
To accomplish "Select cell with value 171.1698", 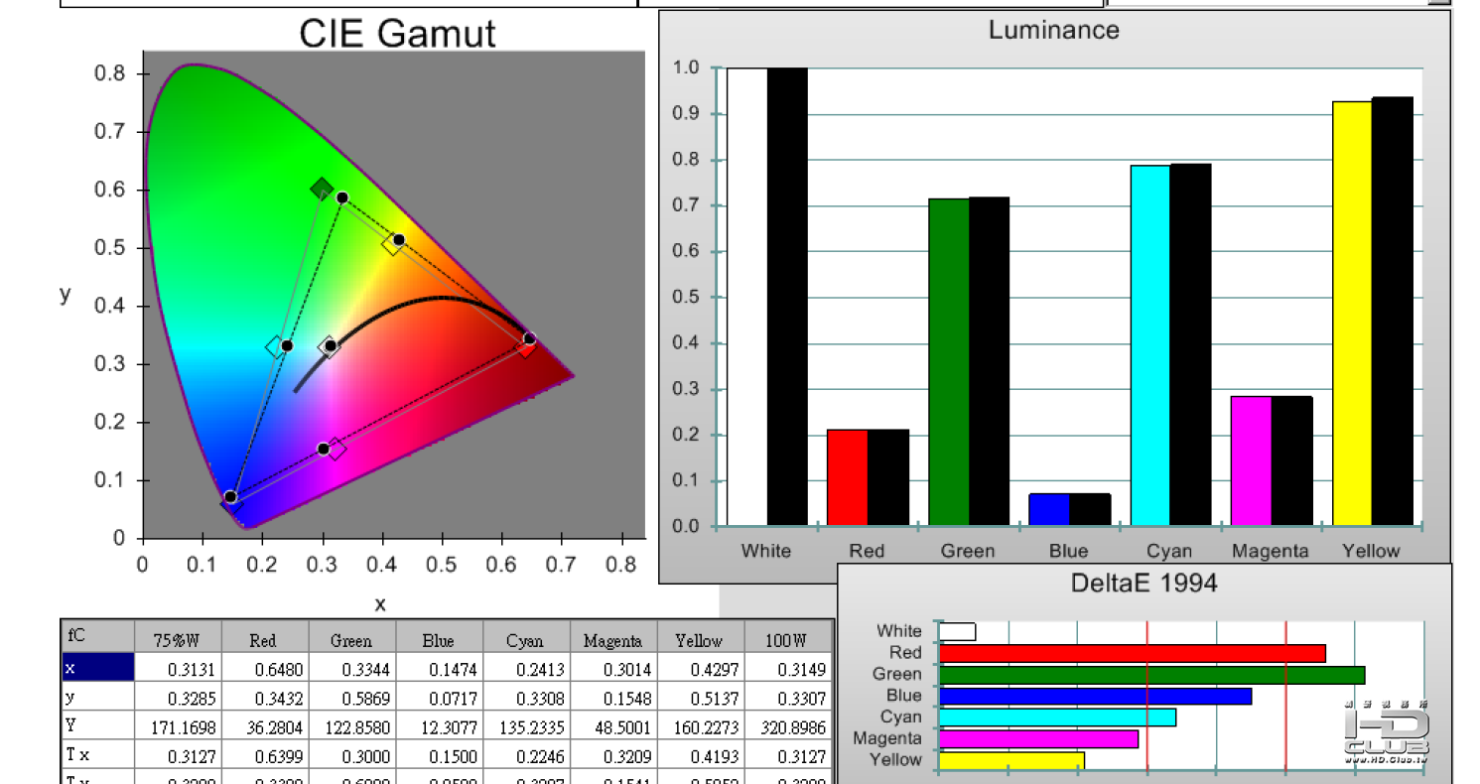I will click(178, 725).
